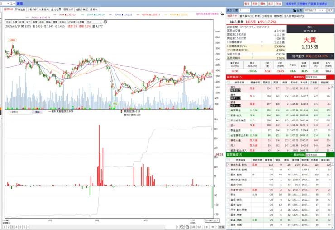Toggle the select-all checkbox in 區間買超15 header
The height and width of the screenshot is (230, 335).
point(228,83)
